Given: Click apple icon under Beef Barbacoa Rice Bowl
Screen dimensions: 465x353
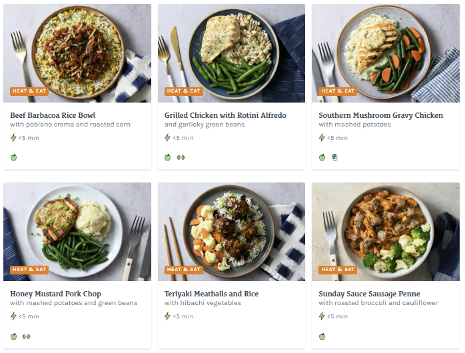Looking at the screenshot, I should click(x=13, y=158).
